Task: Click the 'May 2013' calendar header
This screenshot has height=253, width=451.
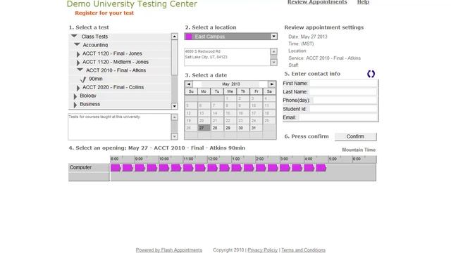Action: pos(231,84)
